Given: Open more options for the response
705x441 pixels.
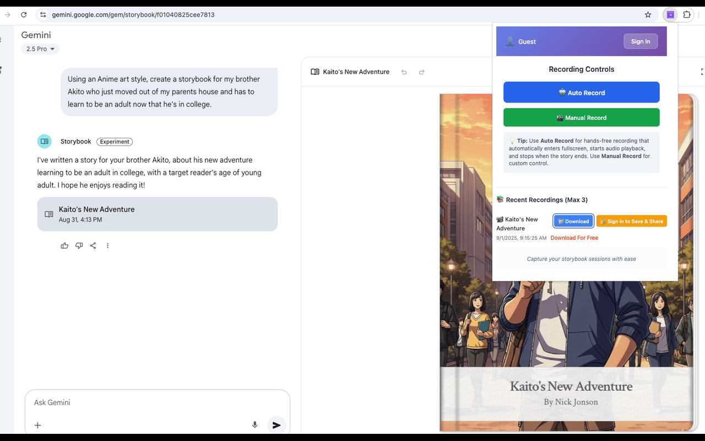Looking at the screenshot, I should coord(107,246).
